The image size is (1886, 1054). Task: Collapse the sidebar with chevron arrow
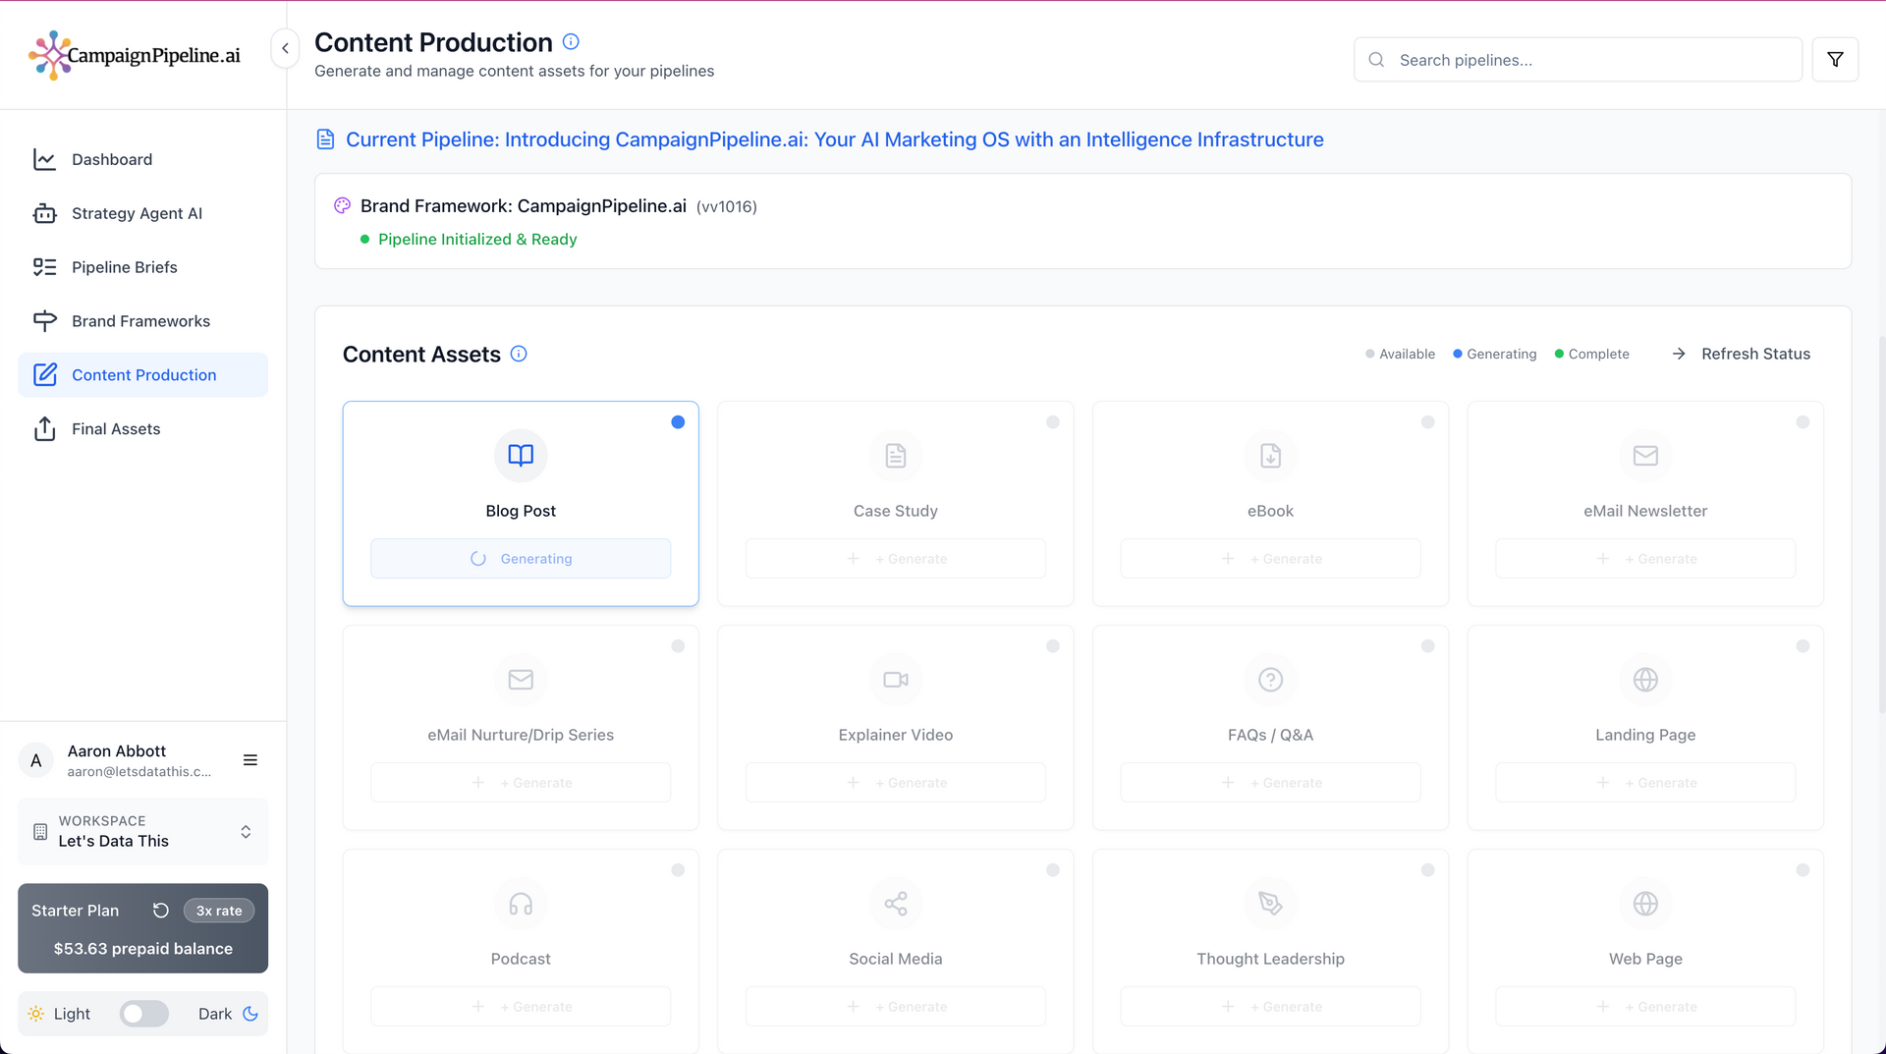pos(285,48)
